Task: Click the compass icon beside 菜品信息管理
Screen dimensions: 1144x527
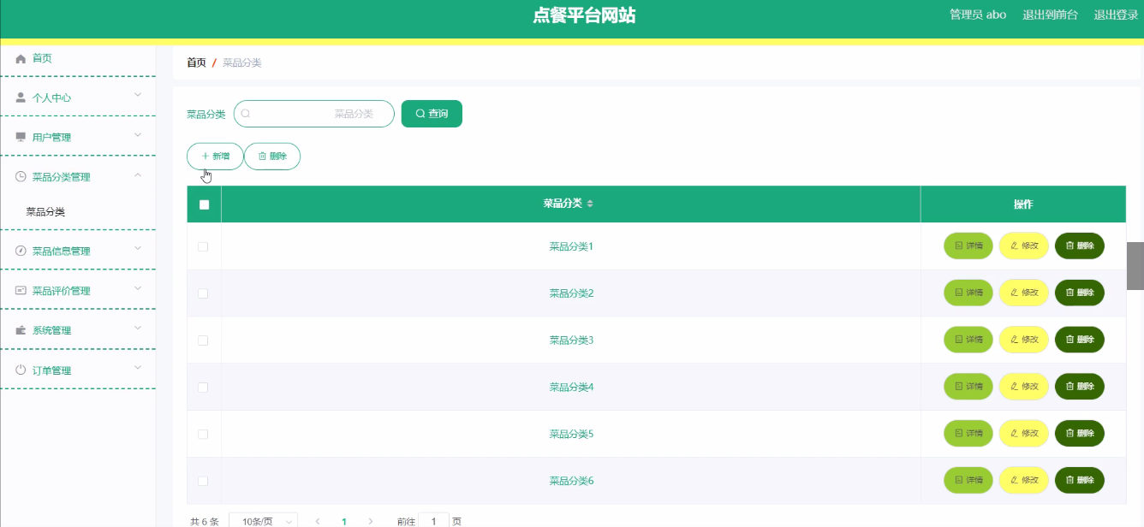Action: click(21, 251)
